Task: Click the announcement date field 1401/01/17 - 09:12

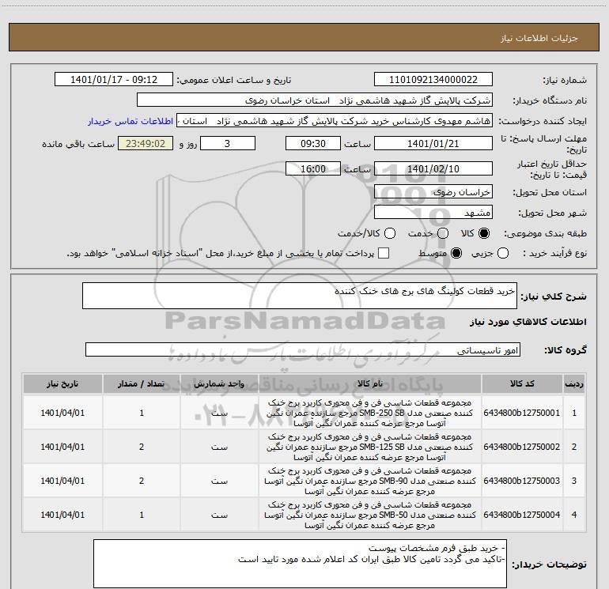Action: click(114, 80)
